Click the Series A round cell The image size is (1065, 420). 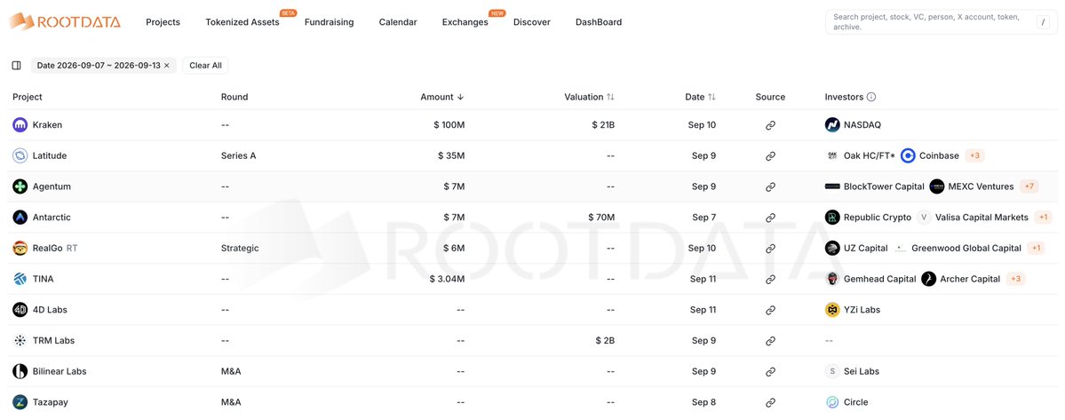pos(238,156)
